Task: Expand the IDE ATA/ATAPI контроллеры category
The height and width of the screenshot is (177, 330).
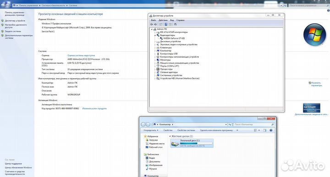Action: point(155,32)
